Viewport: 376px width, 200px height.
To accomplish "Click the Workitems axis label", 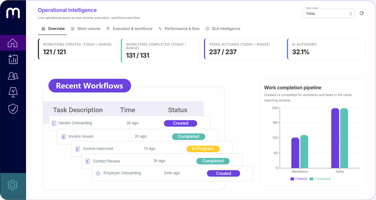I will click(x=300, y=171).
